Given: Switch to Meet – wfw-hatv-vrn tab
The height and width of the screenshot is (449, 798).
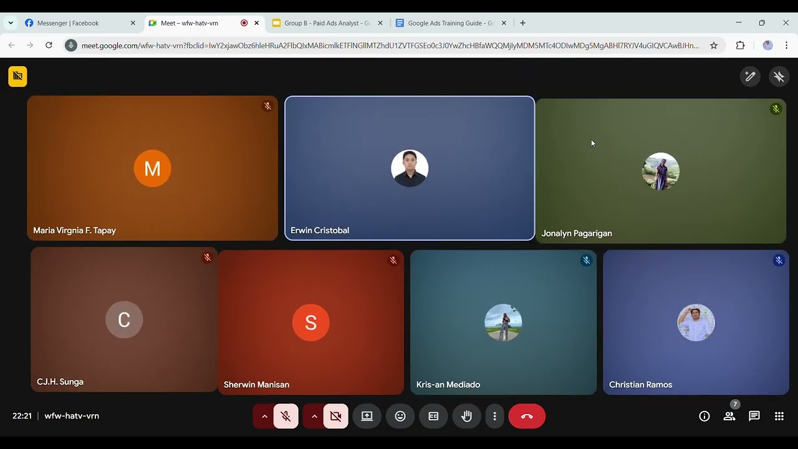Looking at the screenshot, I should [x=203, y=23].
